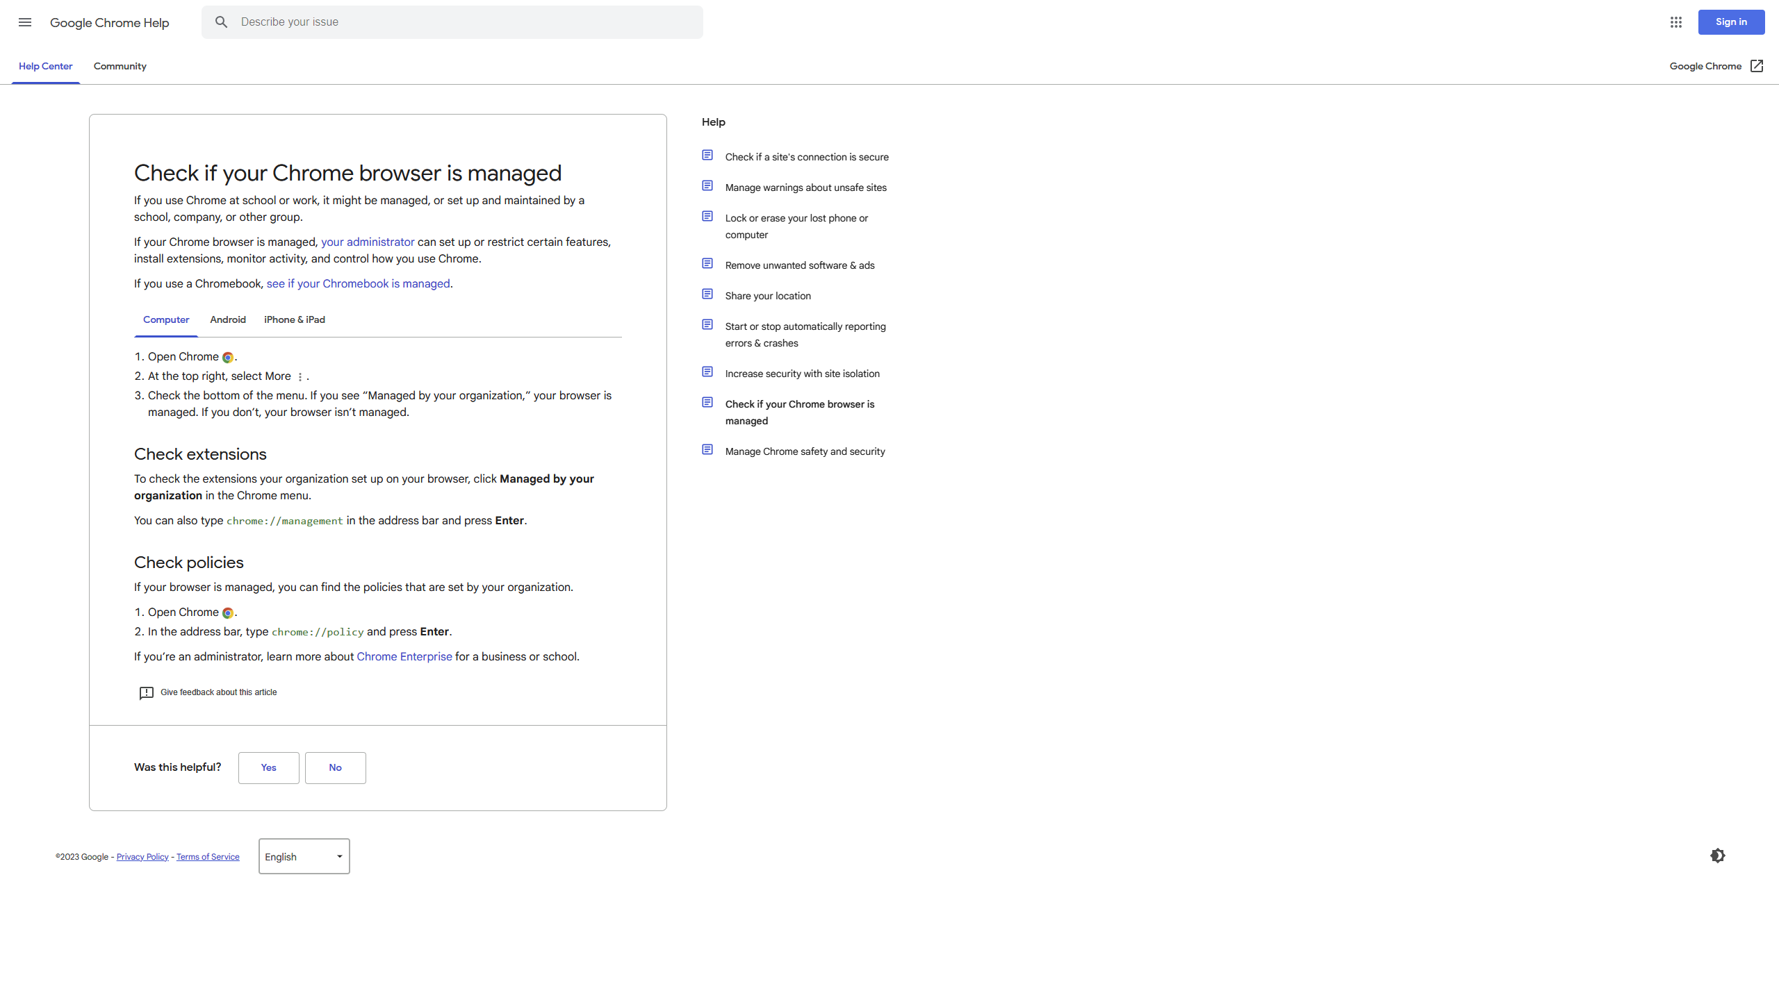Viewport: 1779px width, 1000px height.
Task: Open see if your Chromebook is managed link
Action: (359, 284)
